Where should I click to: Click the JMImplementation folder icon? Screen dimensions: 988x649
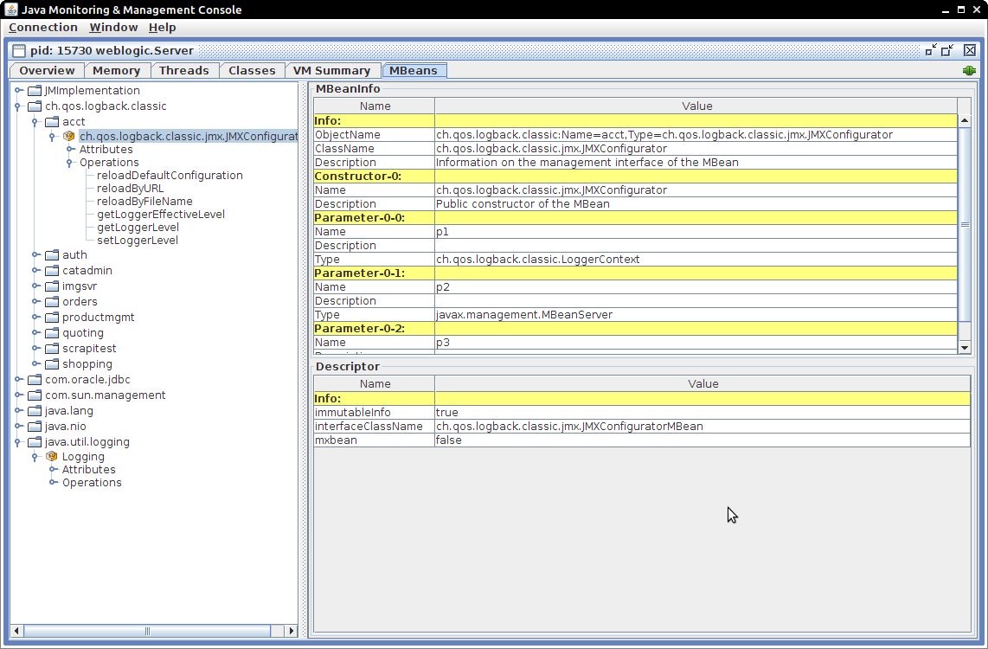[35, 91]
